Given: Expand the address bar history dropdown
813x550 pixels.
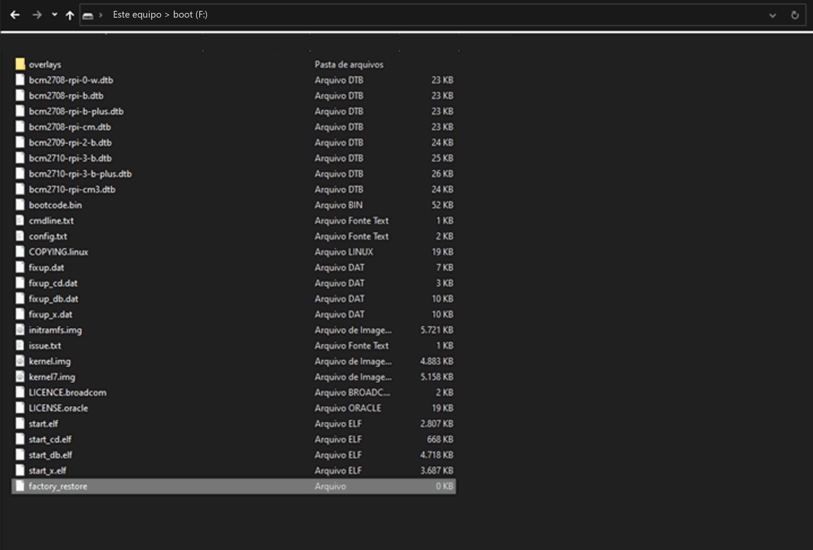Looking at the screenshot, I should (x=772, y=15).
